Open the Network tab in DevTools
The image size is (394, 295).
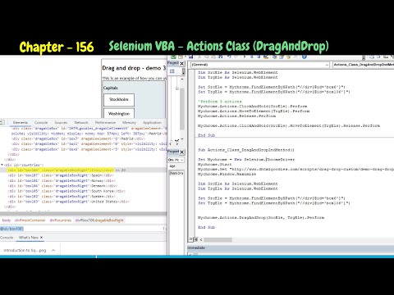pos(81,122)
